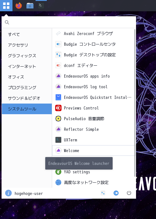
Task: Click the application list scrollbar
Action: pos(135,103)
